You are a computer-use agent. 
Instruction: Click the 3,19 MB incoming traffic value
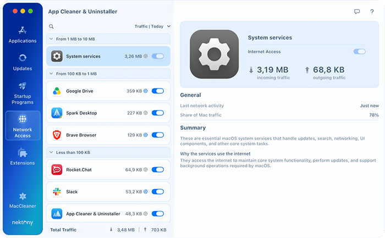pos(273,70)
